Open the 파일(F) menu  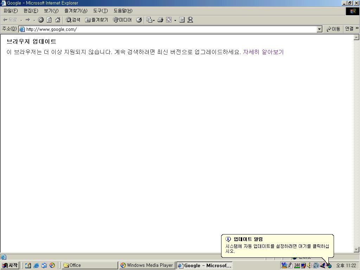[10, 11]
